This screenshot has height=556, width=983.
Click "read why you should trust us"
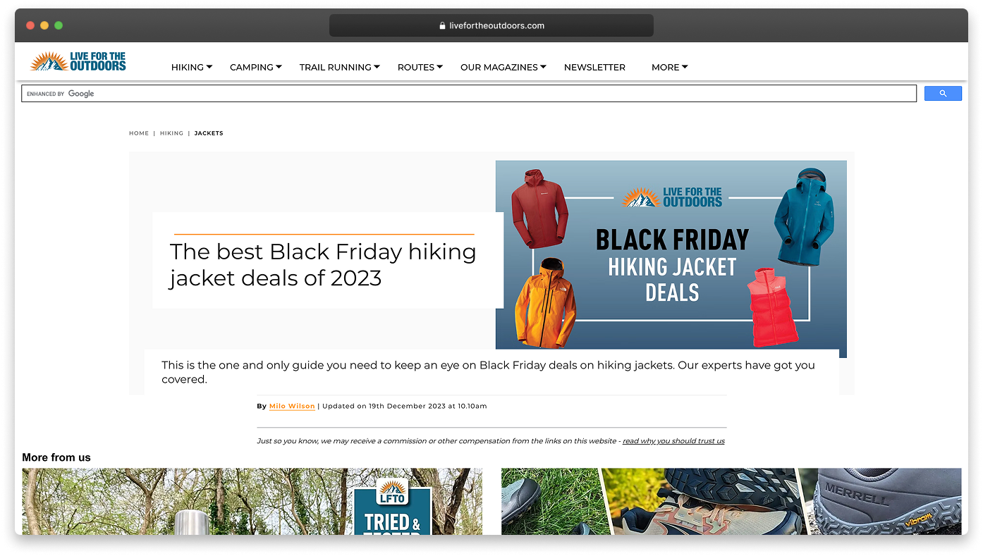[x=673, y=441]
